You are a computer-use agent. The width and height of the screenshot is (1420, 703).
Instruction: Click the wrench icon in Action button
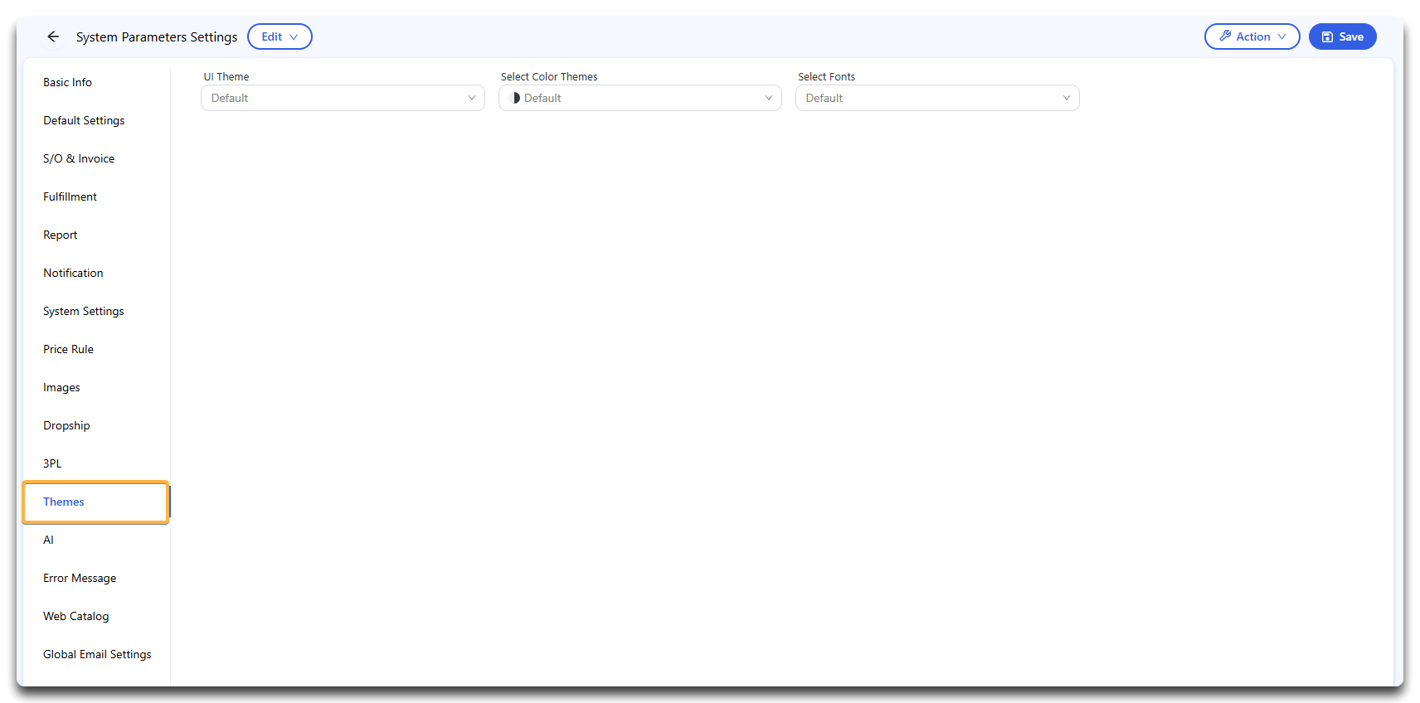point(1225,36)
